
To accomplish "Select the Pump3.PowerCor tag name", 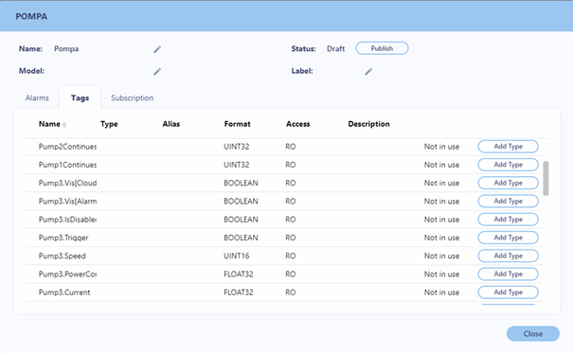I will coord(67,274).
